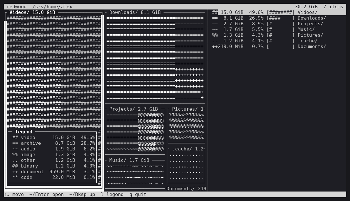
Task: Click the Videos/ 15.0 GiB treemap title
Action: (32, 12)
